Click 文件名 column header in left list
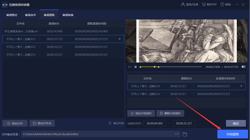The height and width of the screenshot is (140, 250). [x=20, y=24]
